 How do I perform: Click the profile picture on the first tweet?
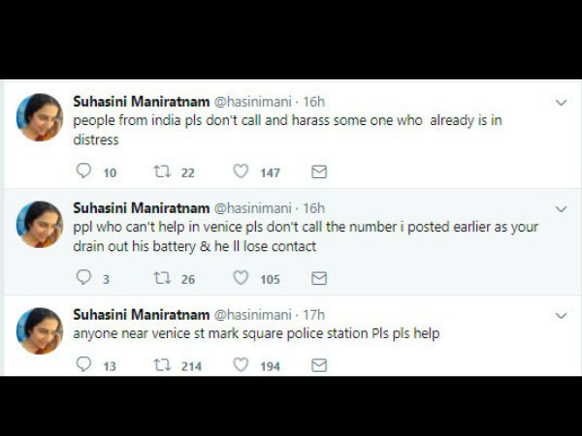tap(41, 118)
